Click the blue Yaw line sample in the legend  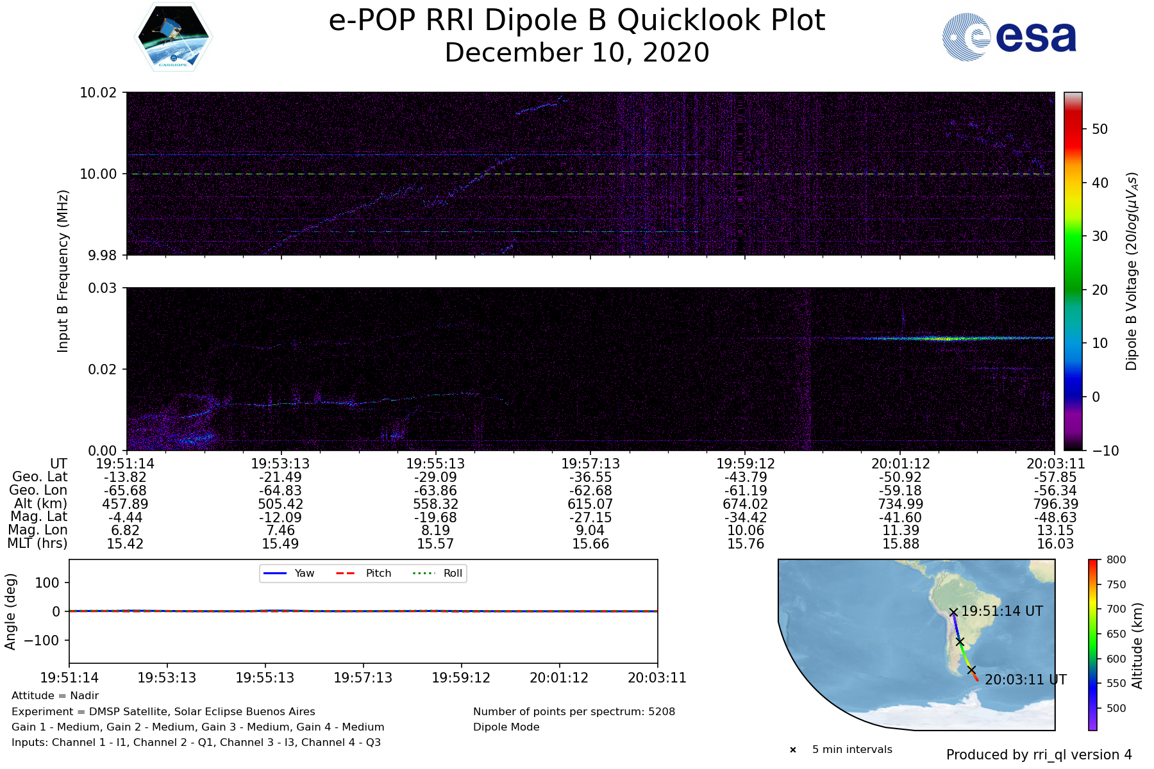click(274, 573)
